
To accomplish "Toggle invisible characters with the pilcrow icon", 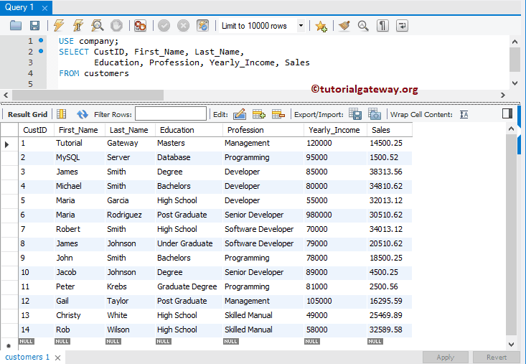I will 383,26.
